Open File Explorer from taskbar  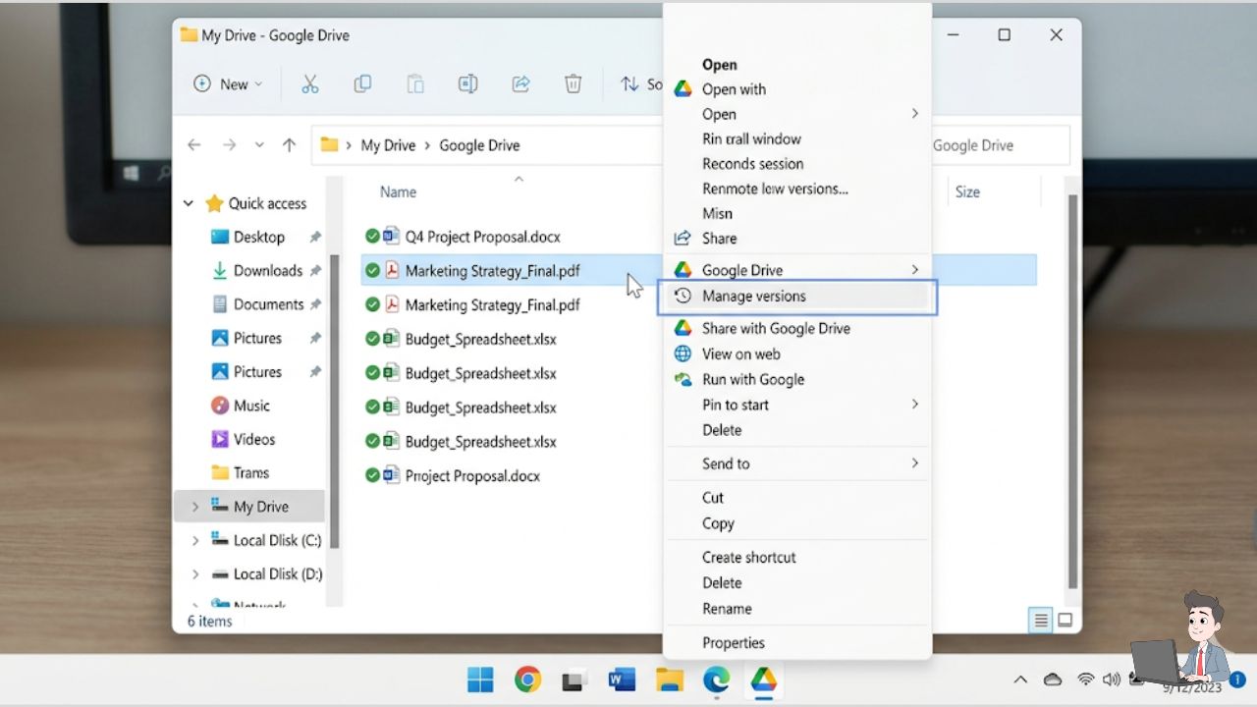[670, 680]
